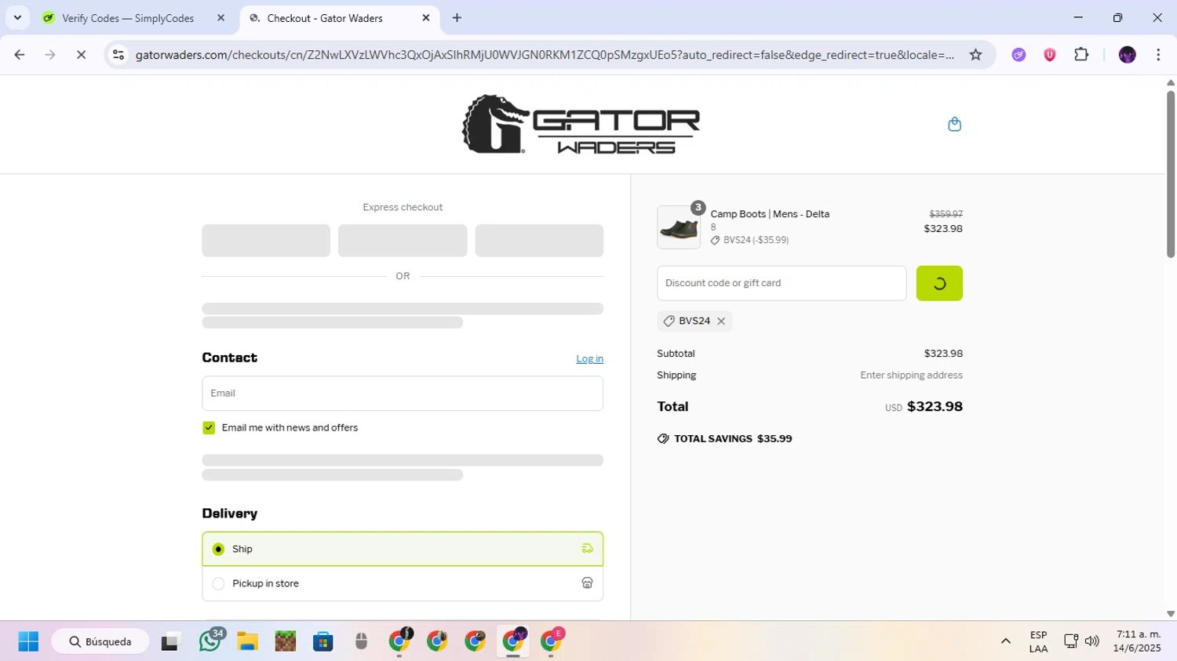
Task: Click the Enter shipping address text
Action: tap(911, 375)
